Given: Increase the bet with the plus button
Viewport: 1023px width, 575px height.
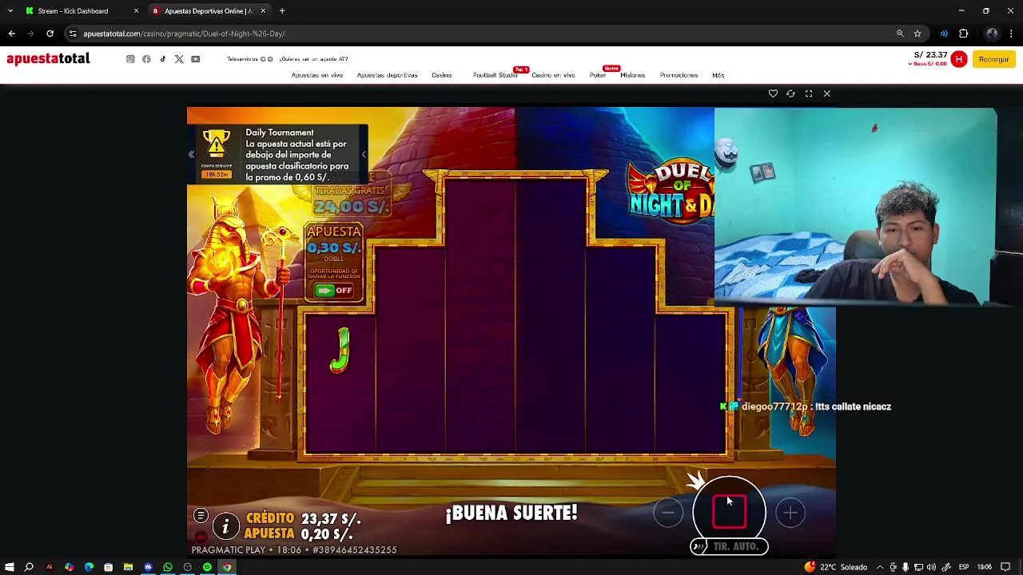Looking at the screenshot, I should [x=790, y=513].
